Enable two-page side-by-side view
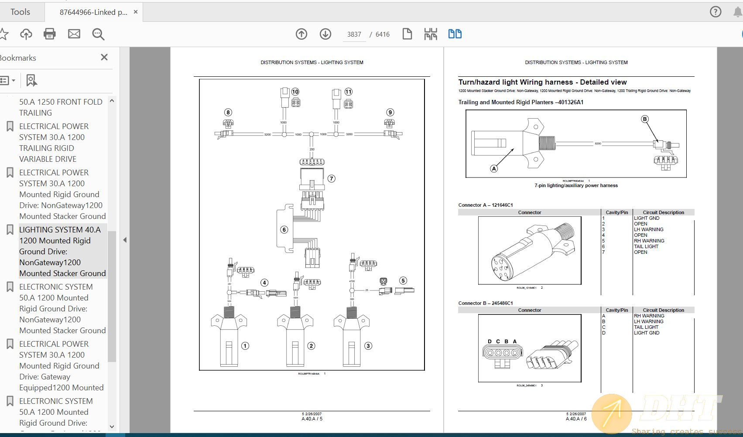This screenshot has height=437, width=743. coord(455,34)
